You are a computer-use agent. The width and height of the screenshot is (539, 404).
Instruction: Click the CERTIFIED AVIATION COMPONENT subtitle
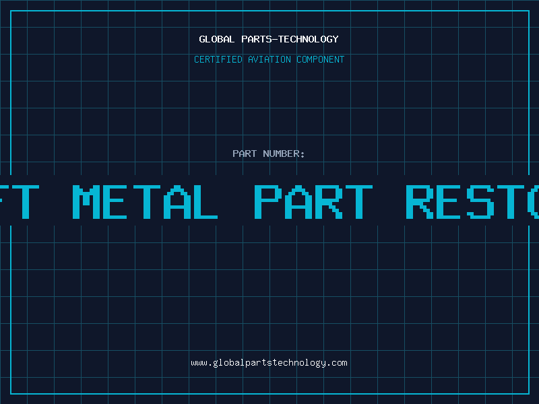[x=269, y=59]
